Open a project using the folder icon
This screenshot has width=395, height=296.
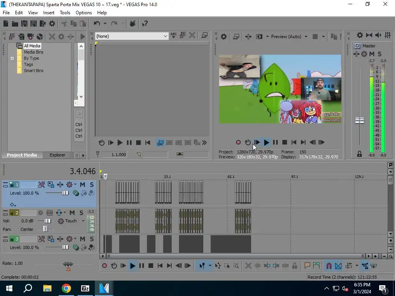[x=15, y=24]
